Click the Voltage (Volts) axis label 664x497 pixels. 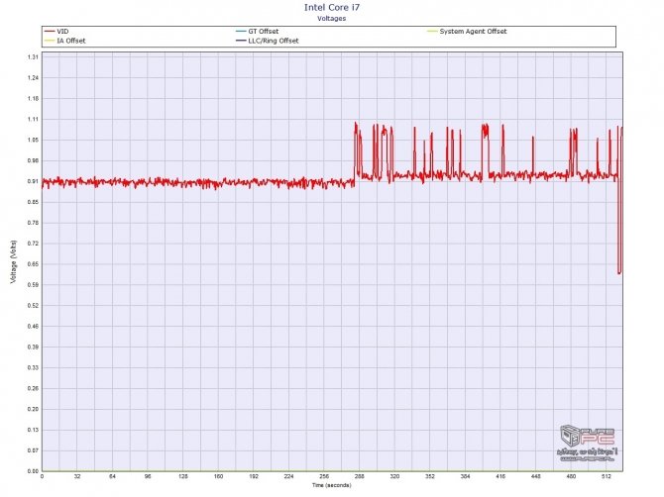click(14, 261)
